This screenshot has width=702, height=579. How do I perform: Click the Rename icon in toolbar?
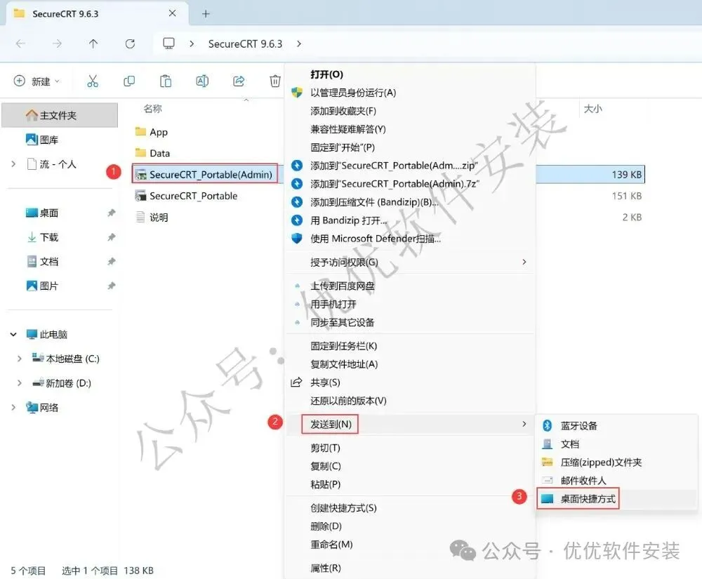pos(202,81)
